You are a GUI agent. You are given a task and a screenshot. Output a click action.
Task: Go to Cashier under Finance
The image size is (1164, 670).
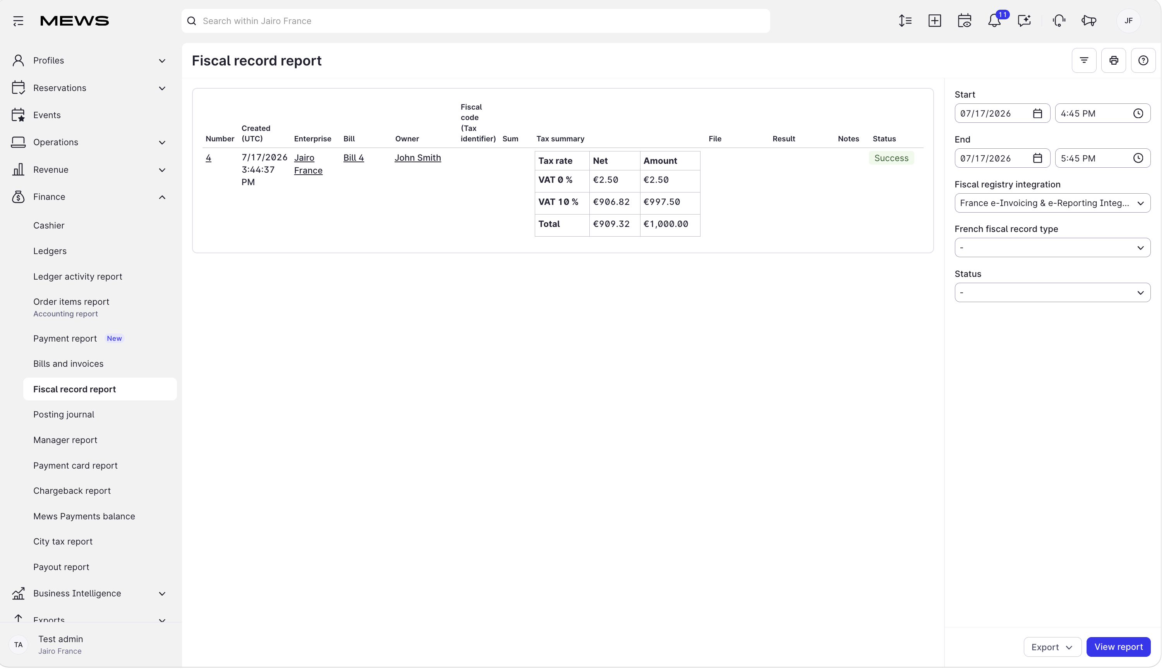pos(49,225)
